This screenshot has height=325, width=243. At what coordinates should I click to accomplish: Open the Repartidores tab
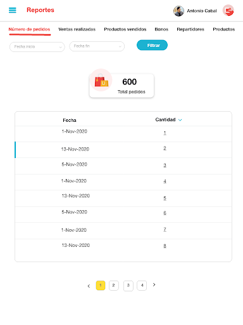click(x=190, y=29)
